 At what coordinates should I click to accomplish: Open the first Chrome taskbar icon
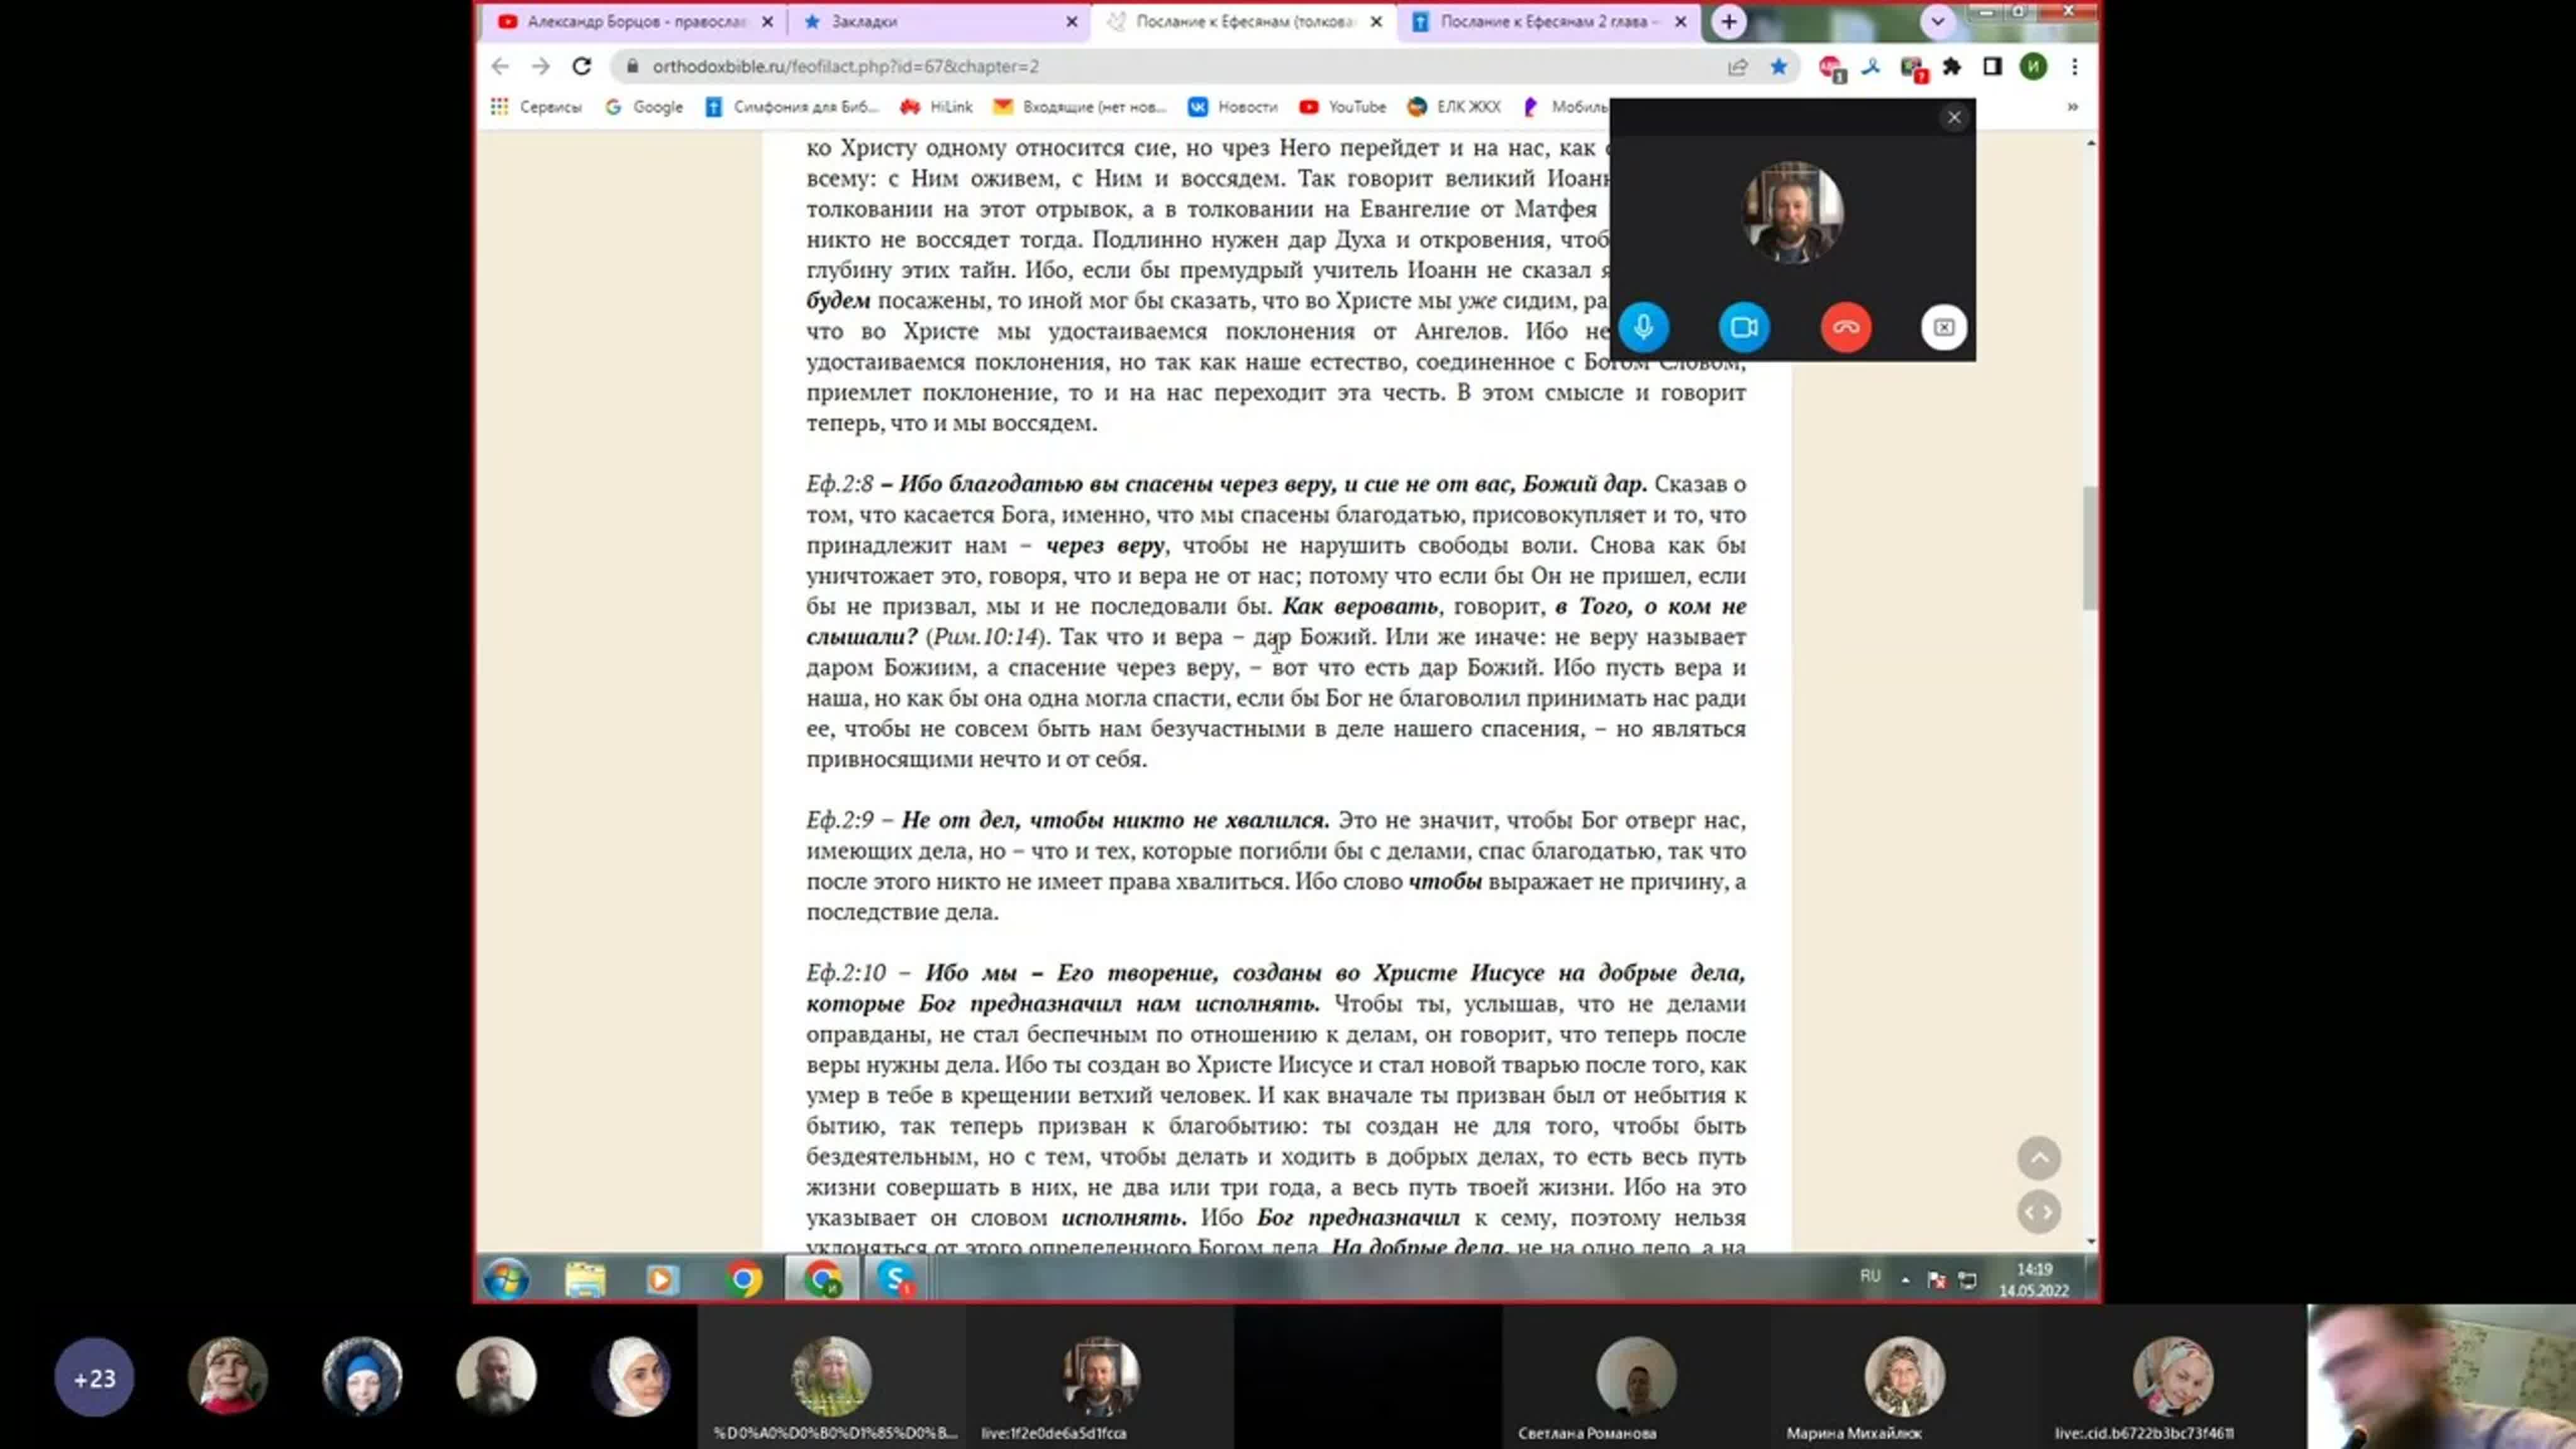[x=743, y=1279]
